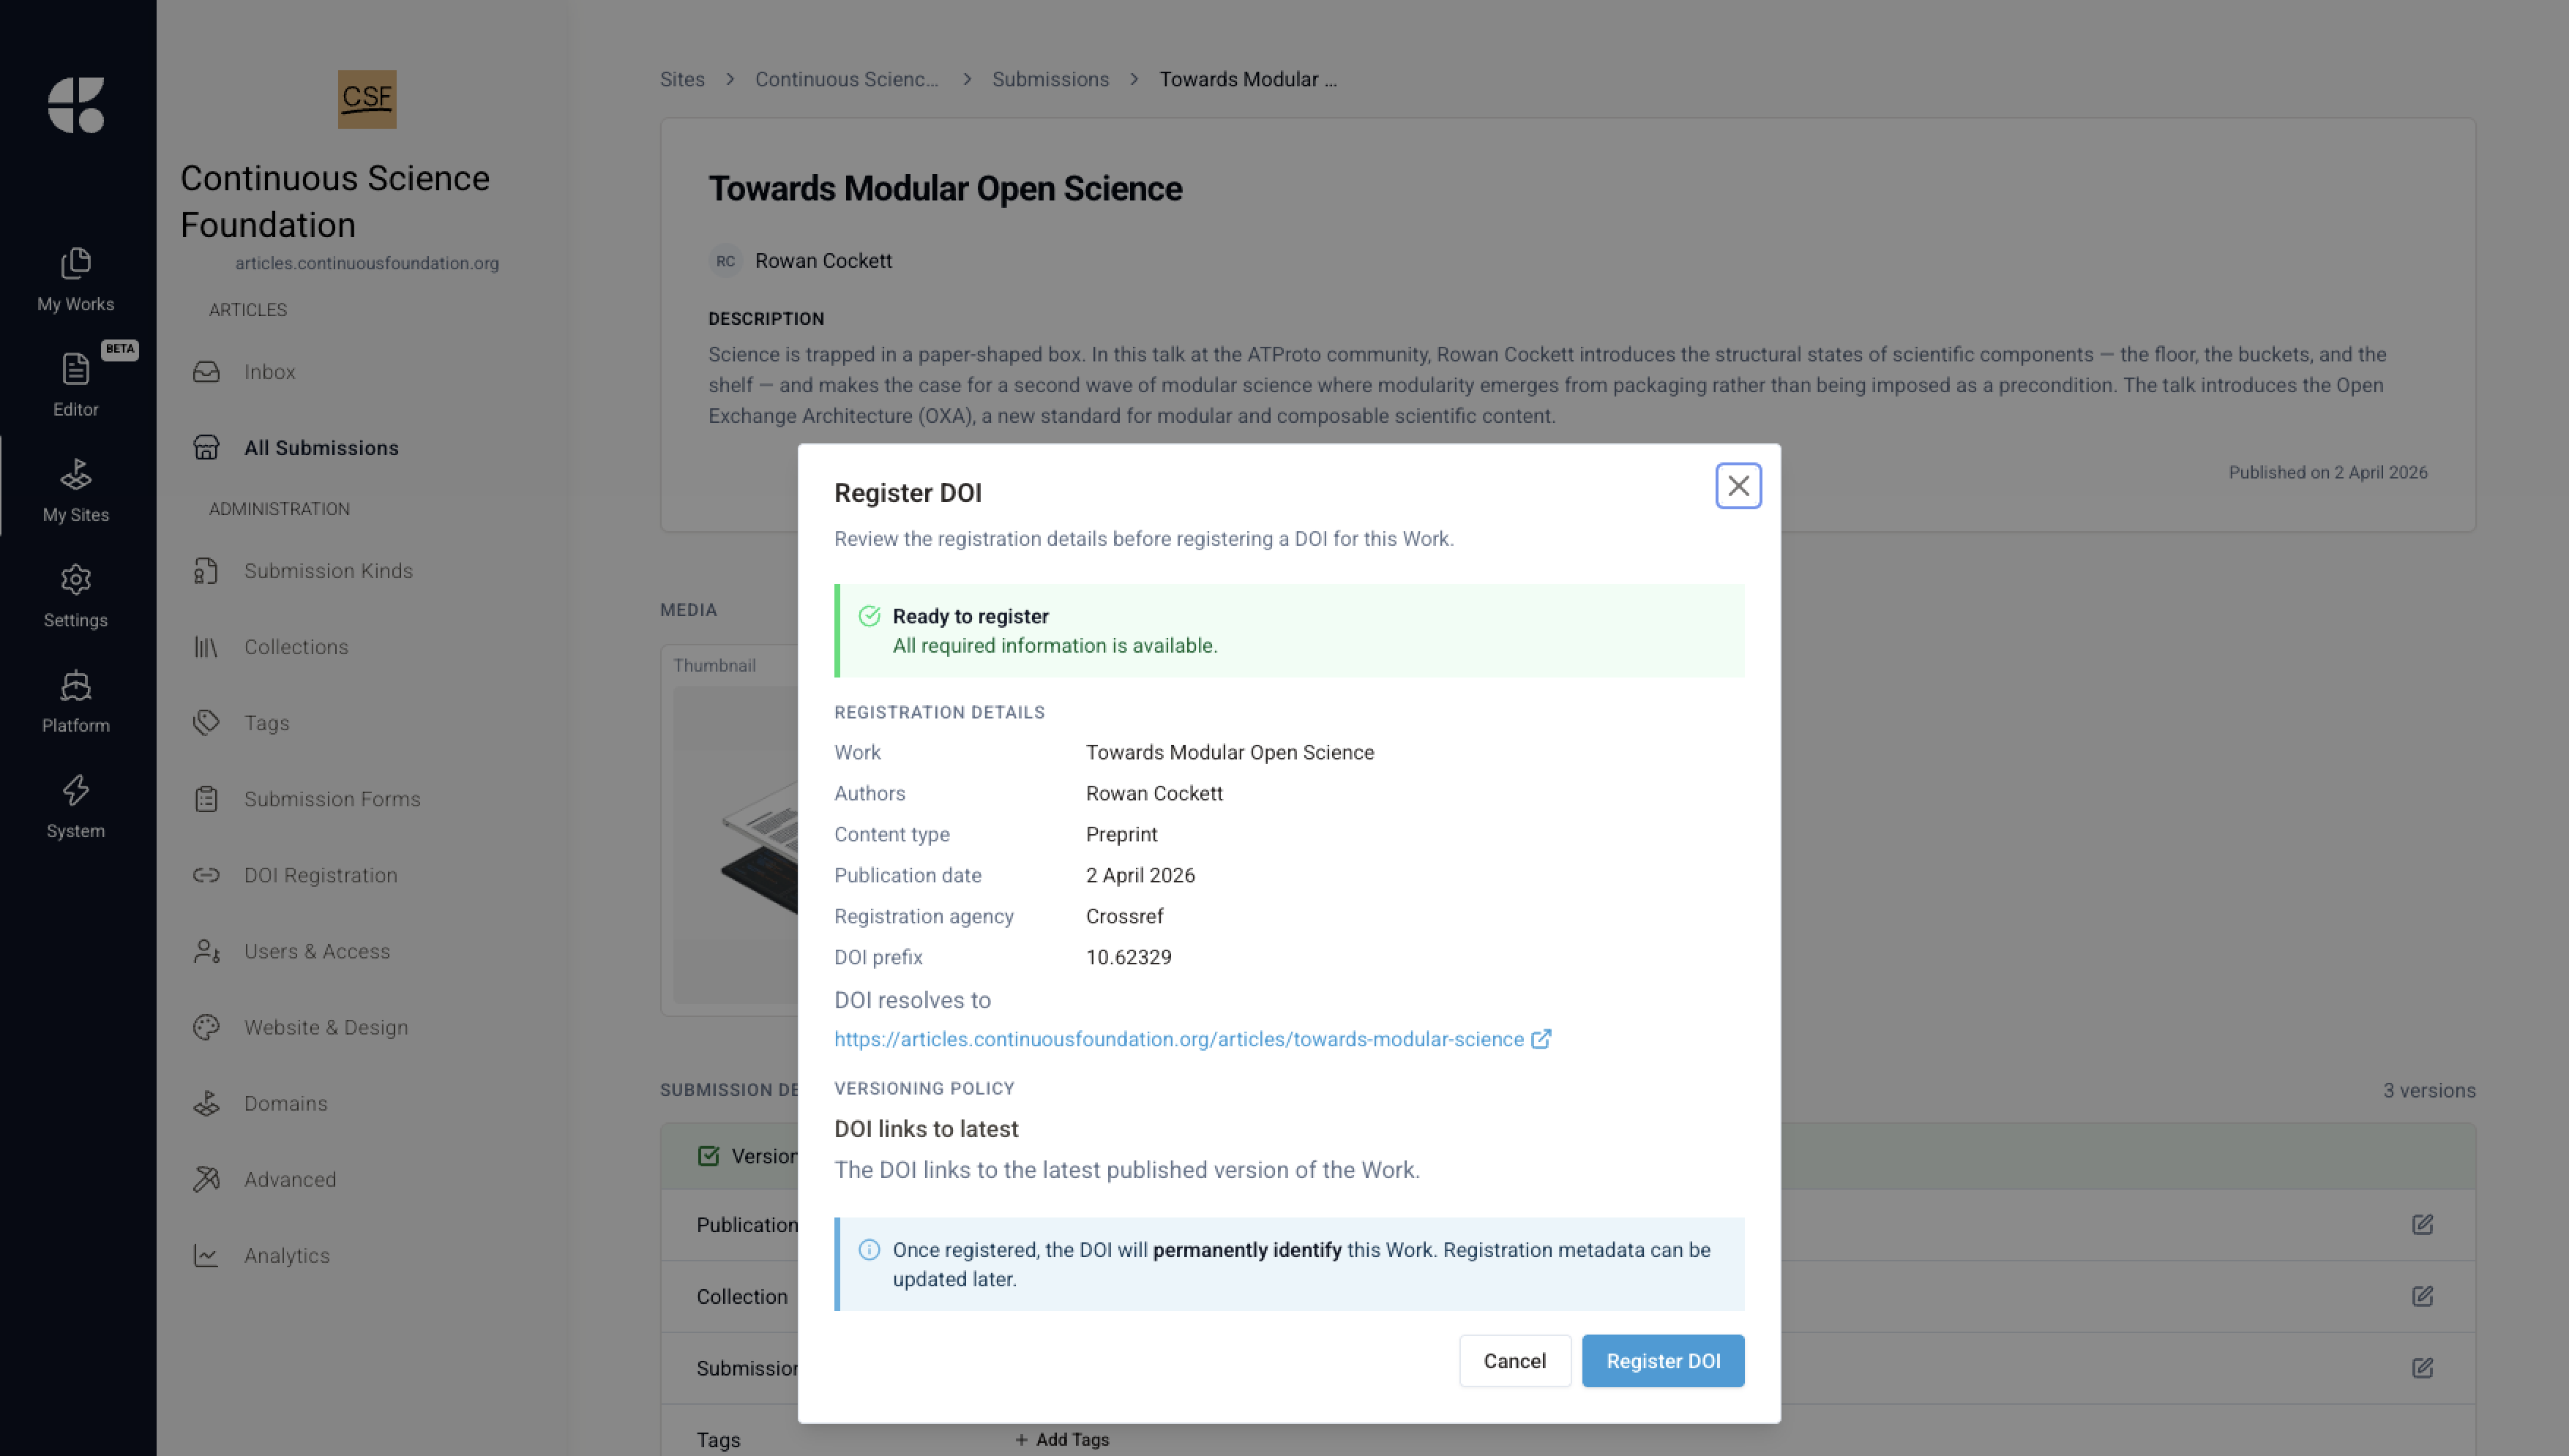Image resolution: width=2569 pixels, height=1456 pixels.
Task: Open DOI Registration settings
Action: click(x=320, y=875)
